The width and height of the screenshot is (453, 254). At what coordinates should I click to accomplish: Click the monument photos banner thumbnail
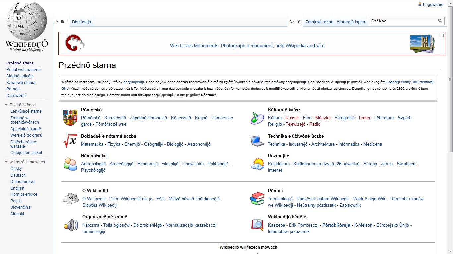(422, 44)
